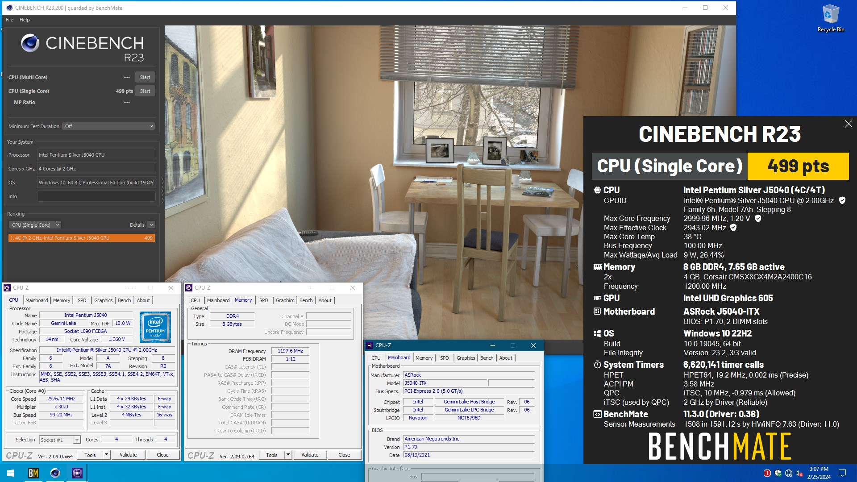The image size is (857, 482).
Task: Open the CPU (Single Core) ranking dropdown
Action: (35, 225)
